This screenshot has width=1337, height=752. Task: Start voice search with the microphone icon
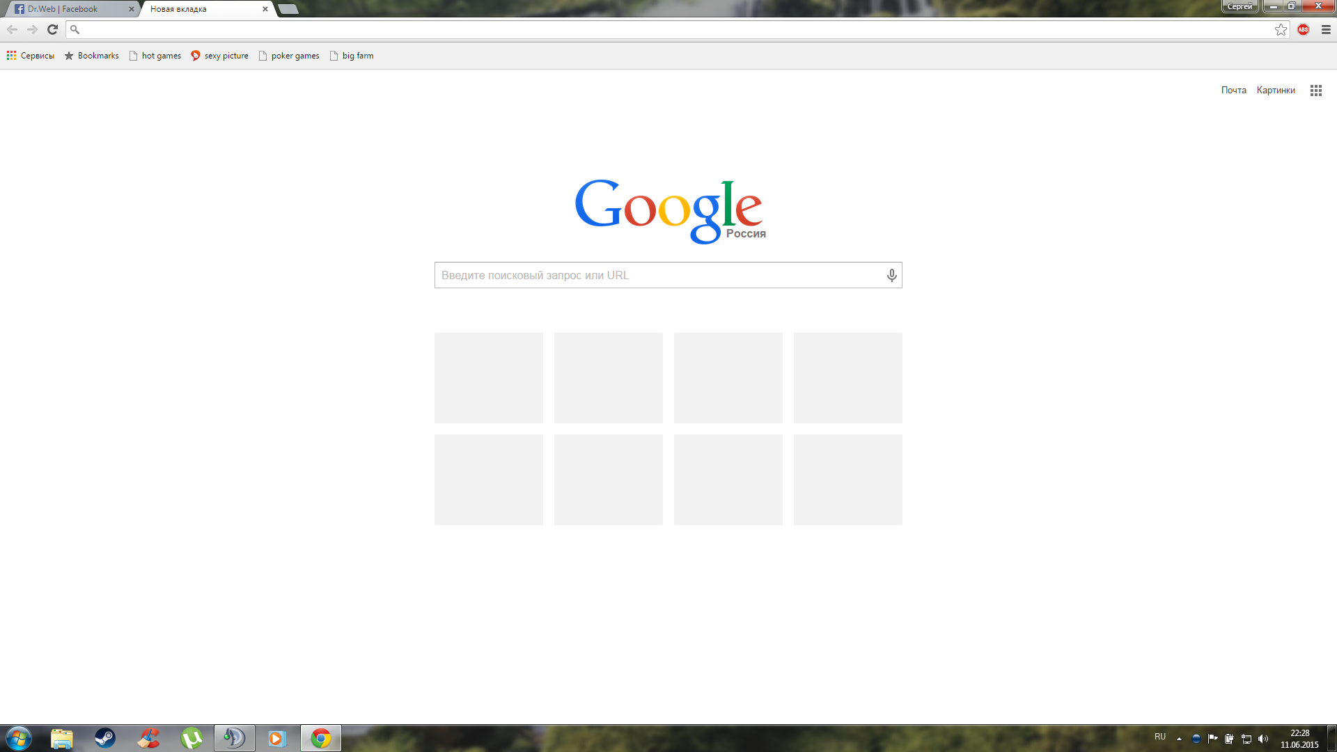coord(891,275)
